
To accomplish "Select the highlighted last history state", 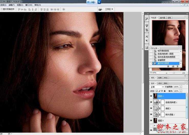I will click(165, 63).
